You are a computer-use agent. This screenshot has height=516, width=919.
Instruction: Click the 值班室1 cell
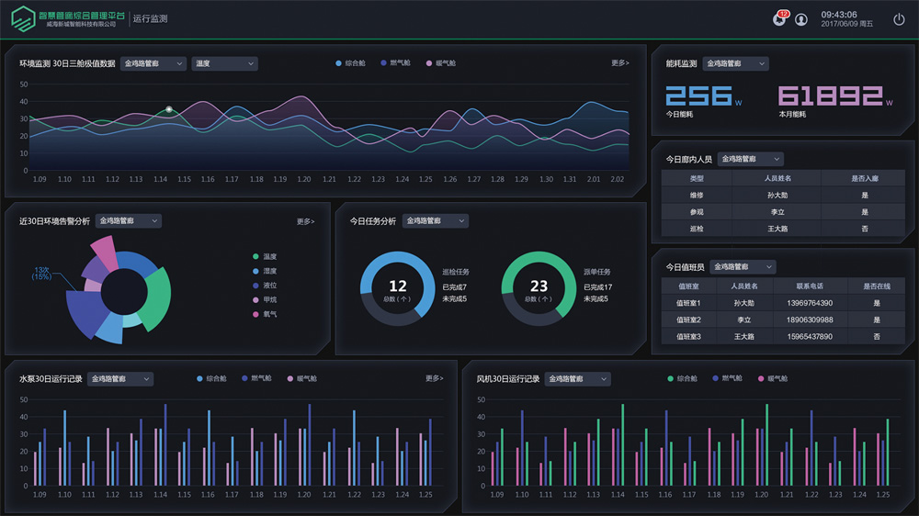pyautogui.click(x=688, y=303)
